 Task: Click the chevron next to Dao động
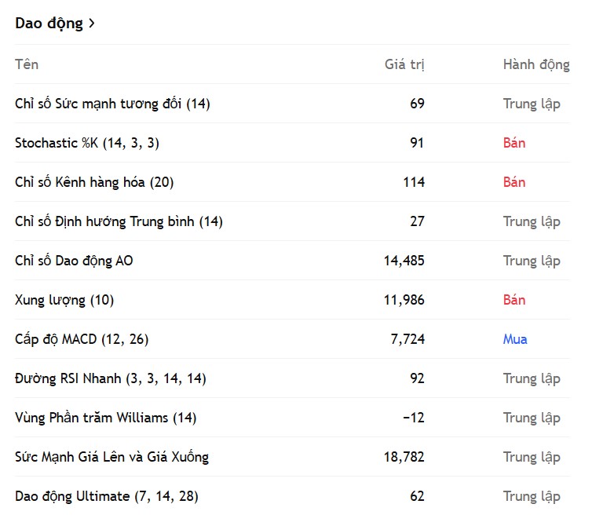pyautogui.click(x=92, y=24)
